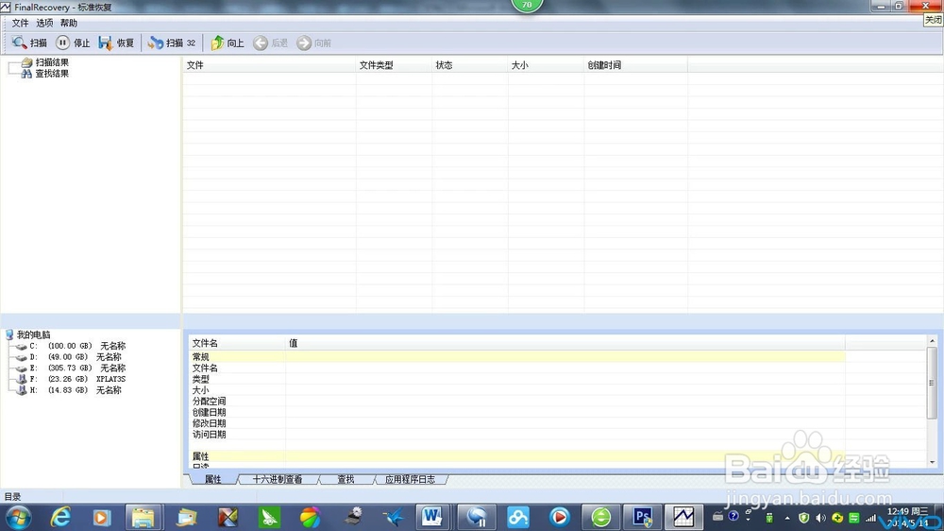Select drive C: (100.00 GB)
Viewport: 944px width, 531px height.
pyautogui.click(x=77, y=346)
